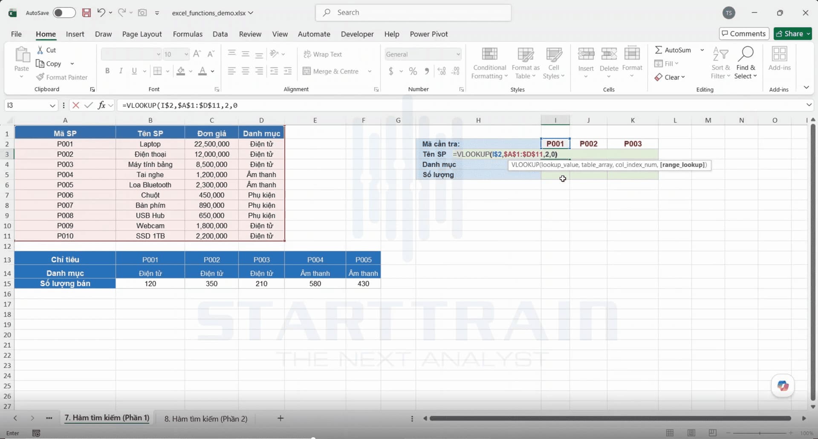Click the Redo arrow icon
The height and width of the screenshot is (439, 818).
point(122,13)
